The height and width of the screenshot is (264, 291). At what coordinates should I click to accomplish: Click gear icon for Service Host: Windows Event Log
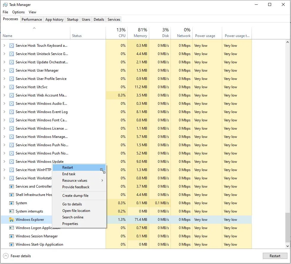point(12,112)
